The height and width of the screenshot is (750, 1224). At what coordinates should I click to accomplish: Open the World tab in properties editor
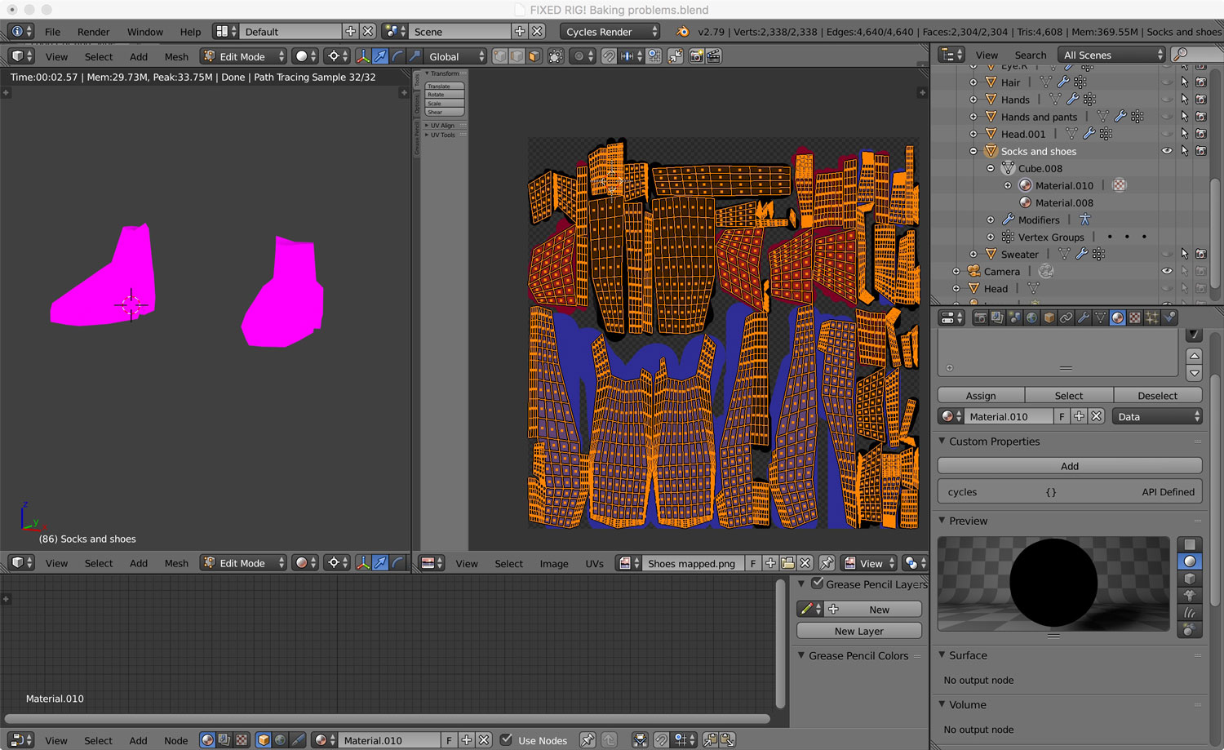[x=1032, y=318]
